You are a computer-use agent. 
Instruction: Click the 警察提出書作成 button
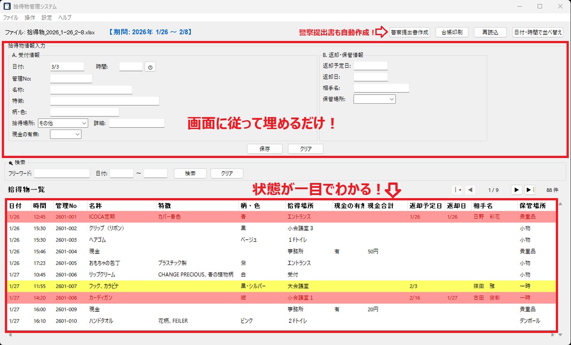410,32
